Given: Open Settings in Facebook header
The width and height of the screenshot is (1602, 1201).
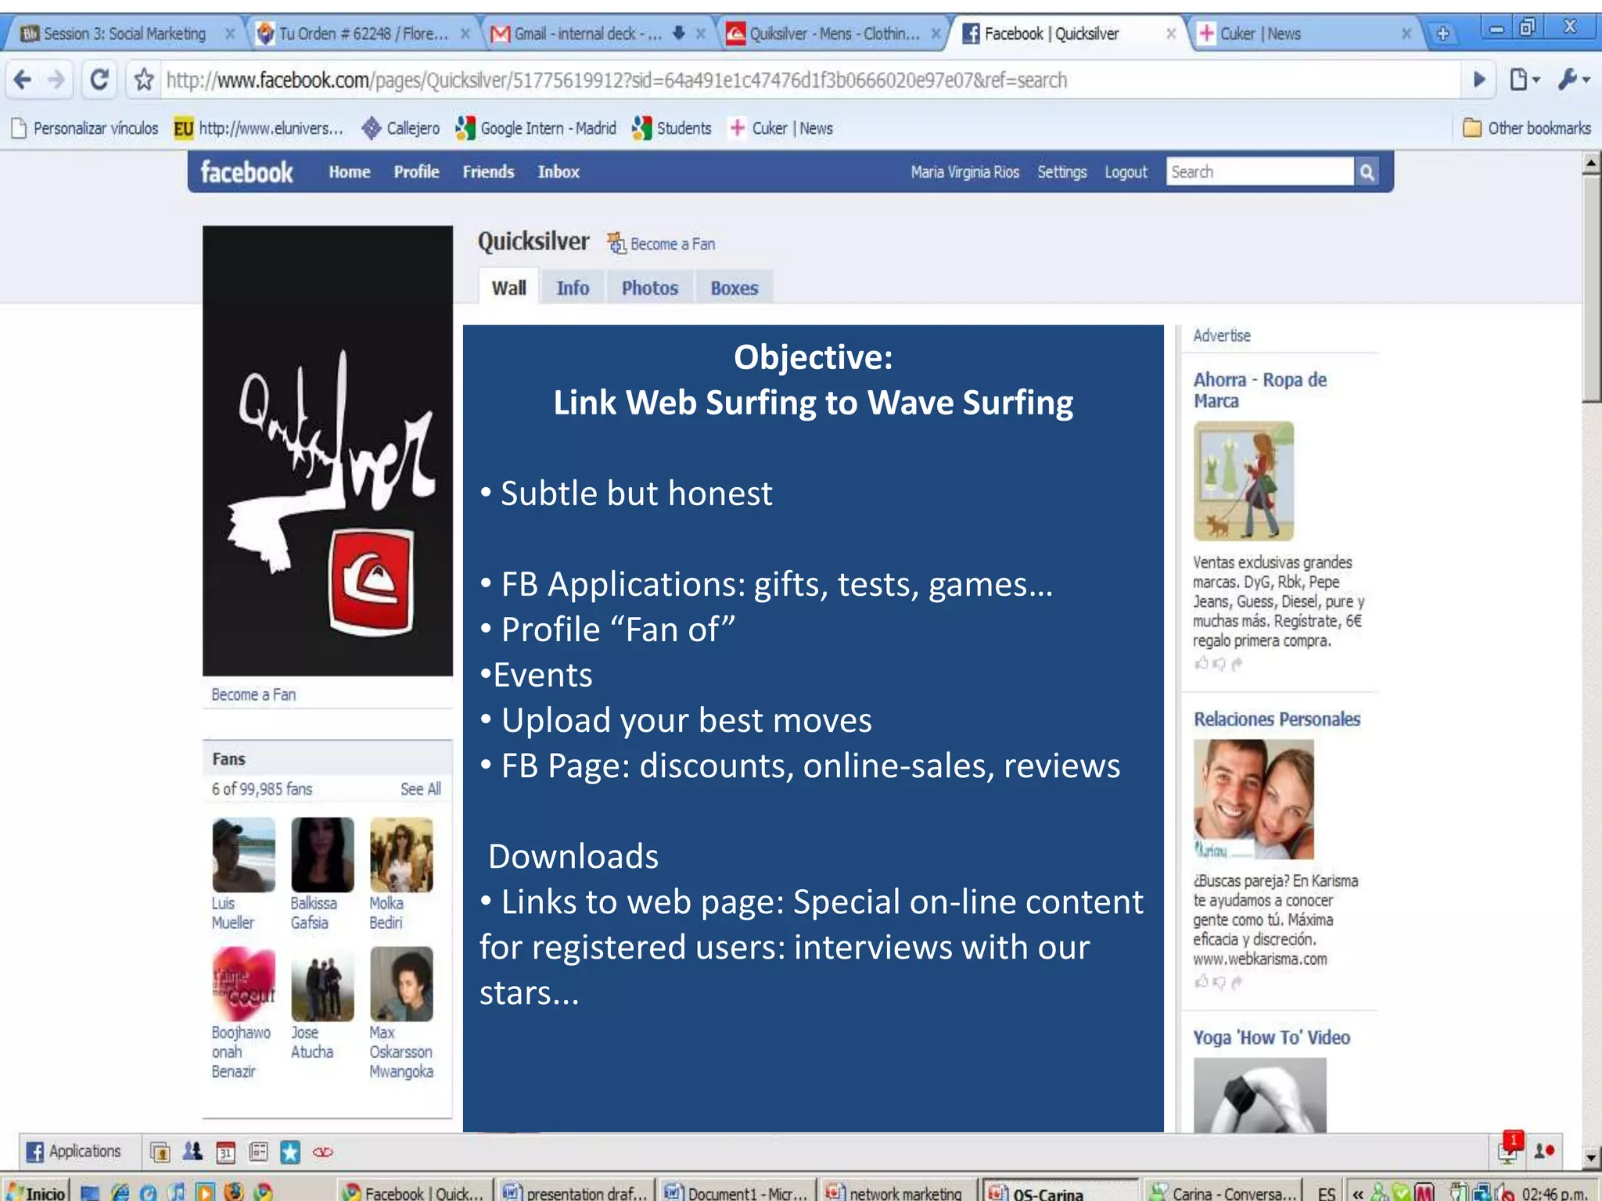Looking at the screenshot, I should coord(1061,172).
